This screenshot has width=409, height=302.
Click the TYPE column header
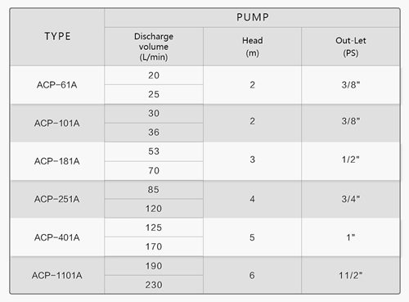(x=57, y=37)
